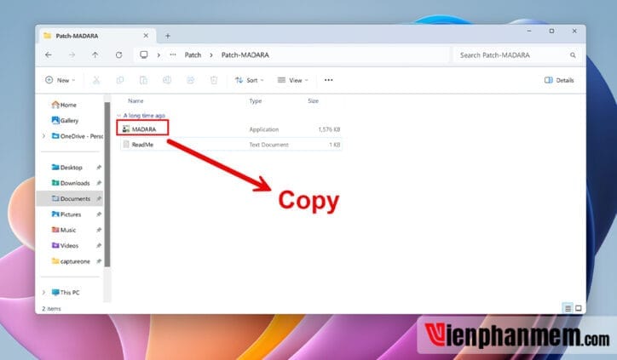Click the pin icon beside Pictures

tap(99, 214)
